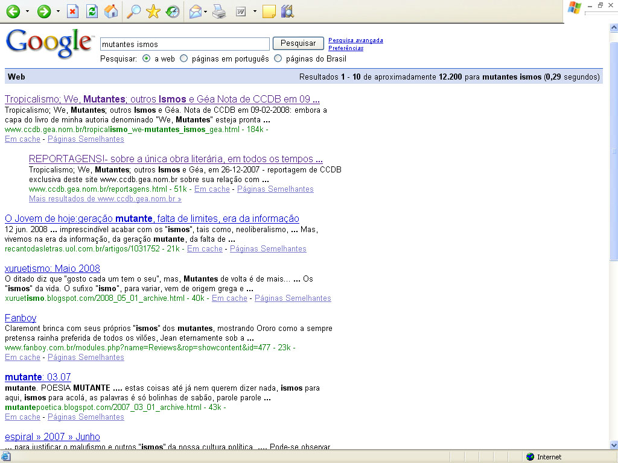
Task: Click the browser Back button
Action: pyautogui.click(x=13, y=11)
